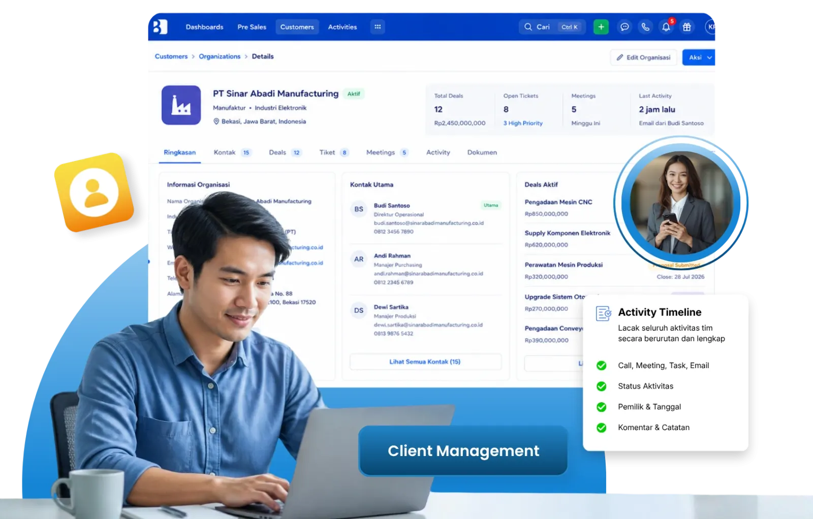Switch to the Activity tab
Screen dimensions: 813x519
coord(438,152)
